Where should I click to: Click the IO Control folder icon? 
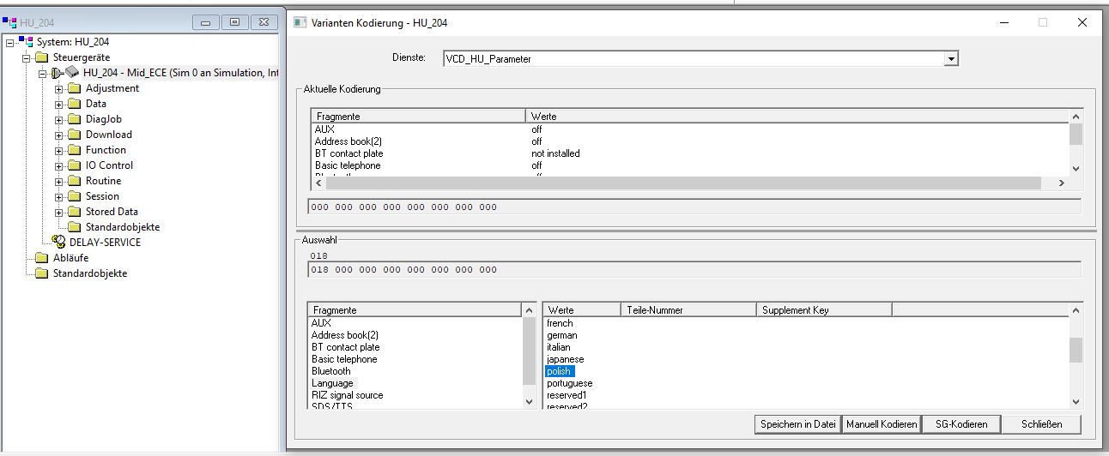click(73, 165)
